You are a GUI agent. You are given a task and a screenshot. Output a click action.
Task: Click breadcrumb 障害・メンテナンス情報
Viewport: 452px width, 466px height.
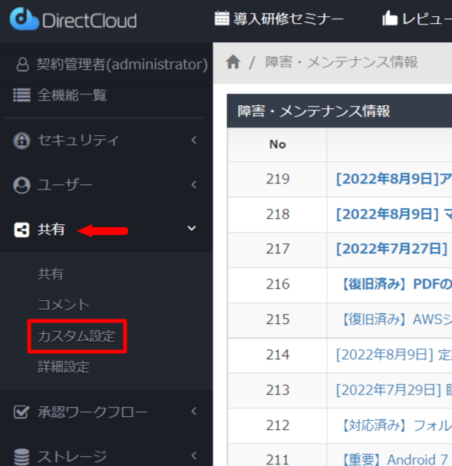(x=341, y=62)
